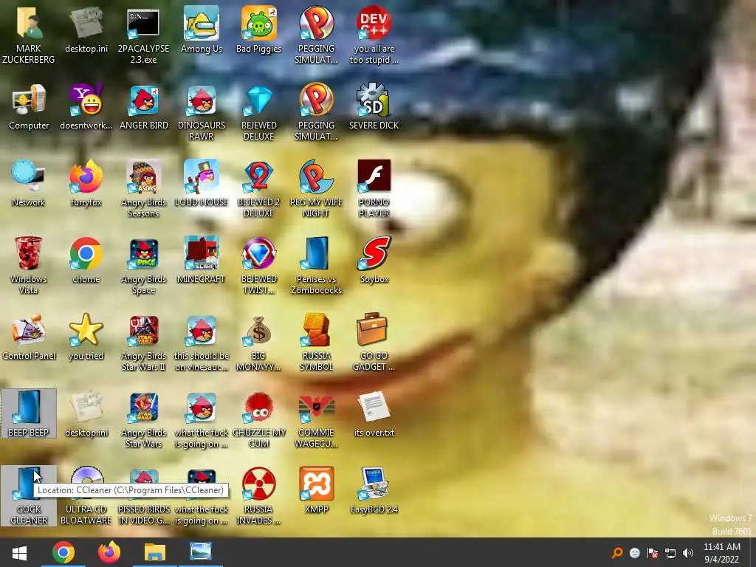Select the Control Panel desktop icon

(x=29, y=331)
